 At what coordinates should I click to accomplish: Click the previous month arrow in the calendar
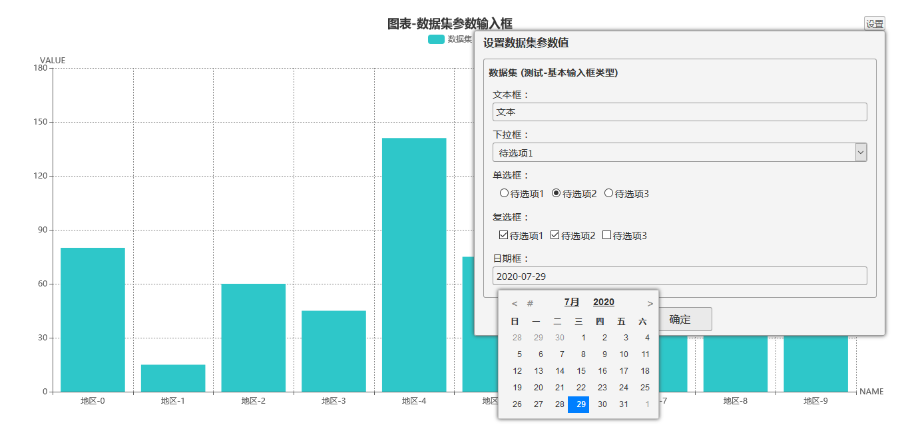pyautogui.click(x=515, y=302)
